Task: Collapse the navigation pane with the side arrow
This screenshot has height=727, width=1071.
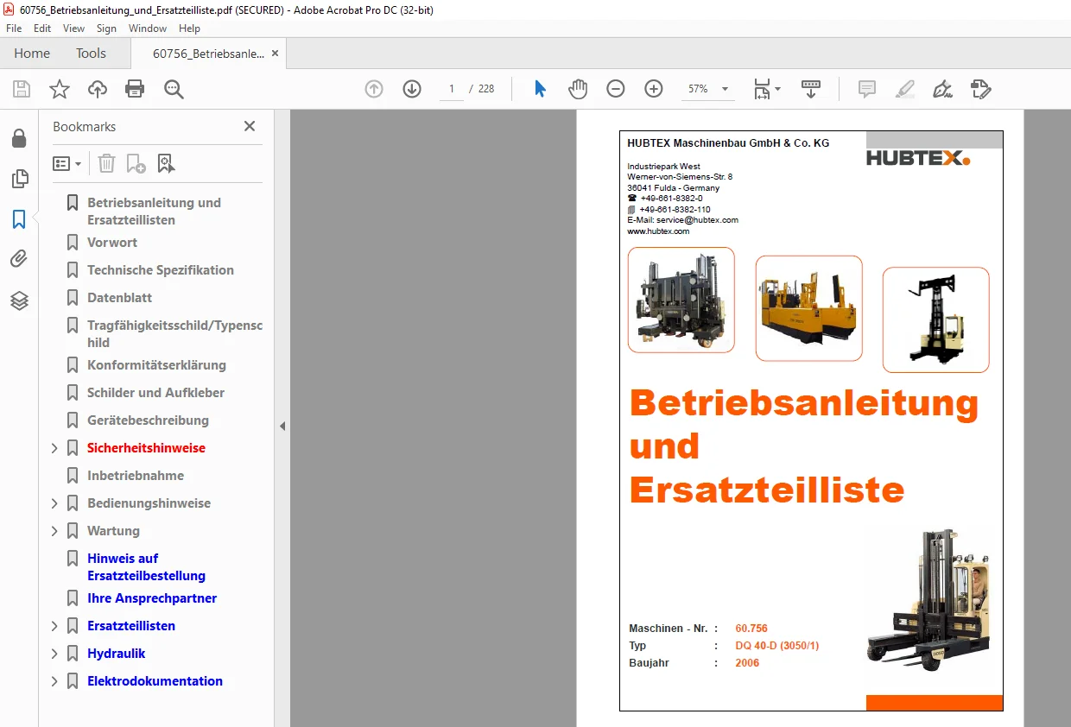Action: [x=282, y=426]
